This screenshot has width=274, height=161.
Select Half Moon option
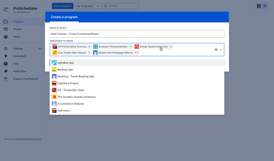pos(137,111)
